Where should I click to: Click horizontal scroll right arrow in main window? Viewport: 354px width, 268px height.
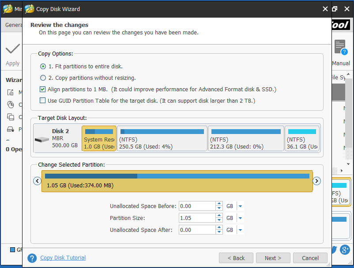coord(342,171)
